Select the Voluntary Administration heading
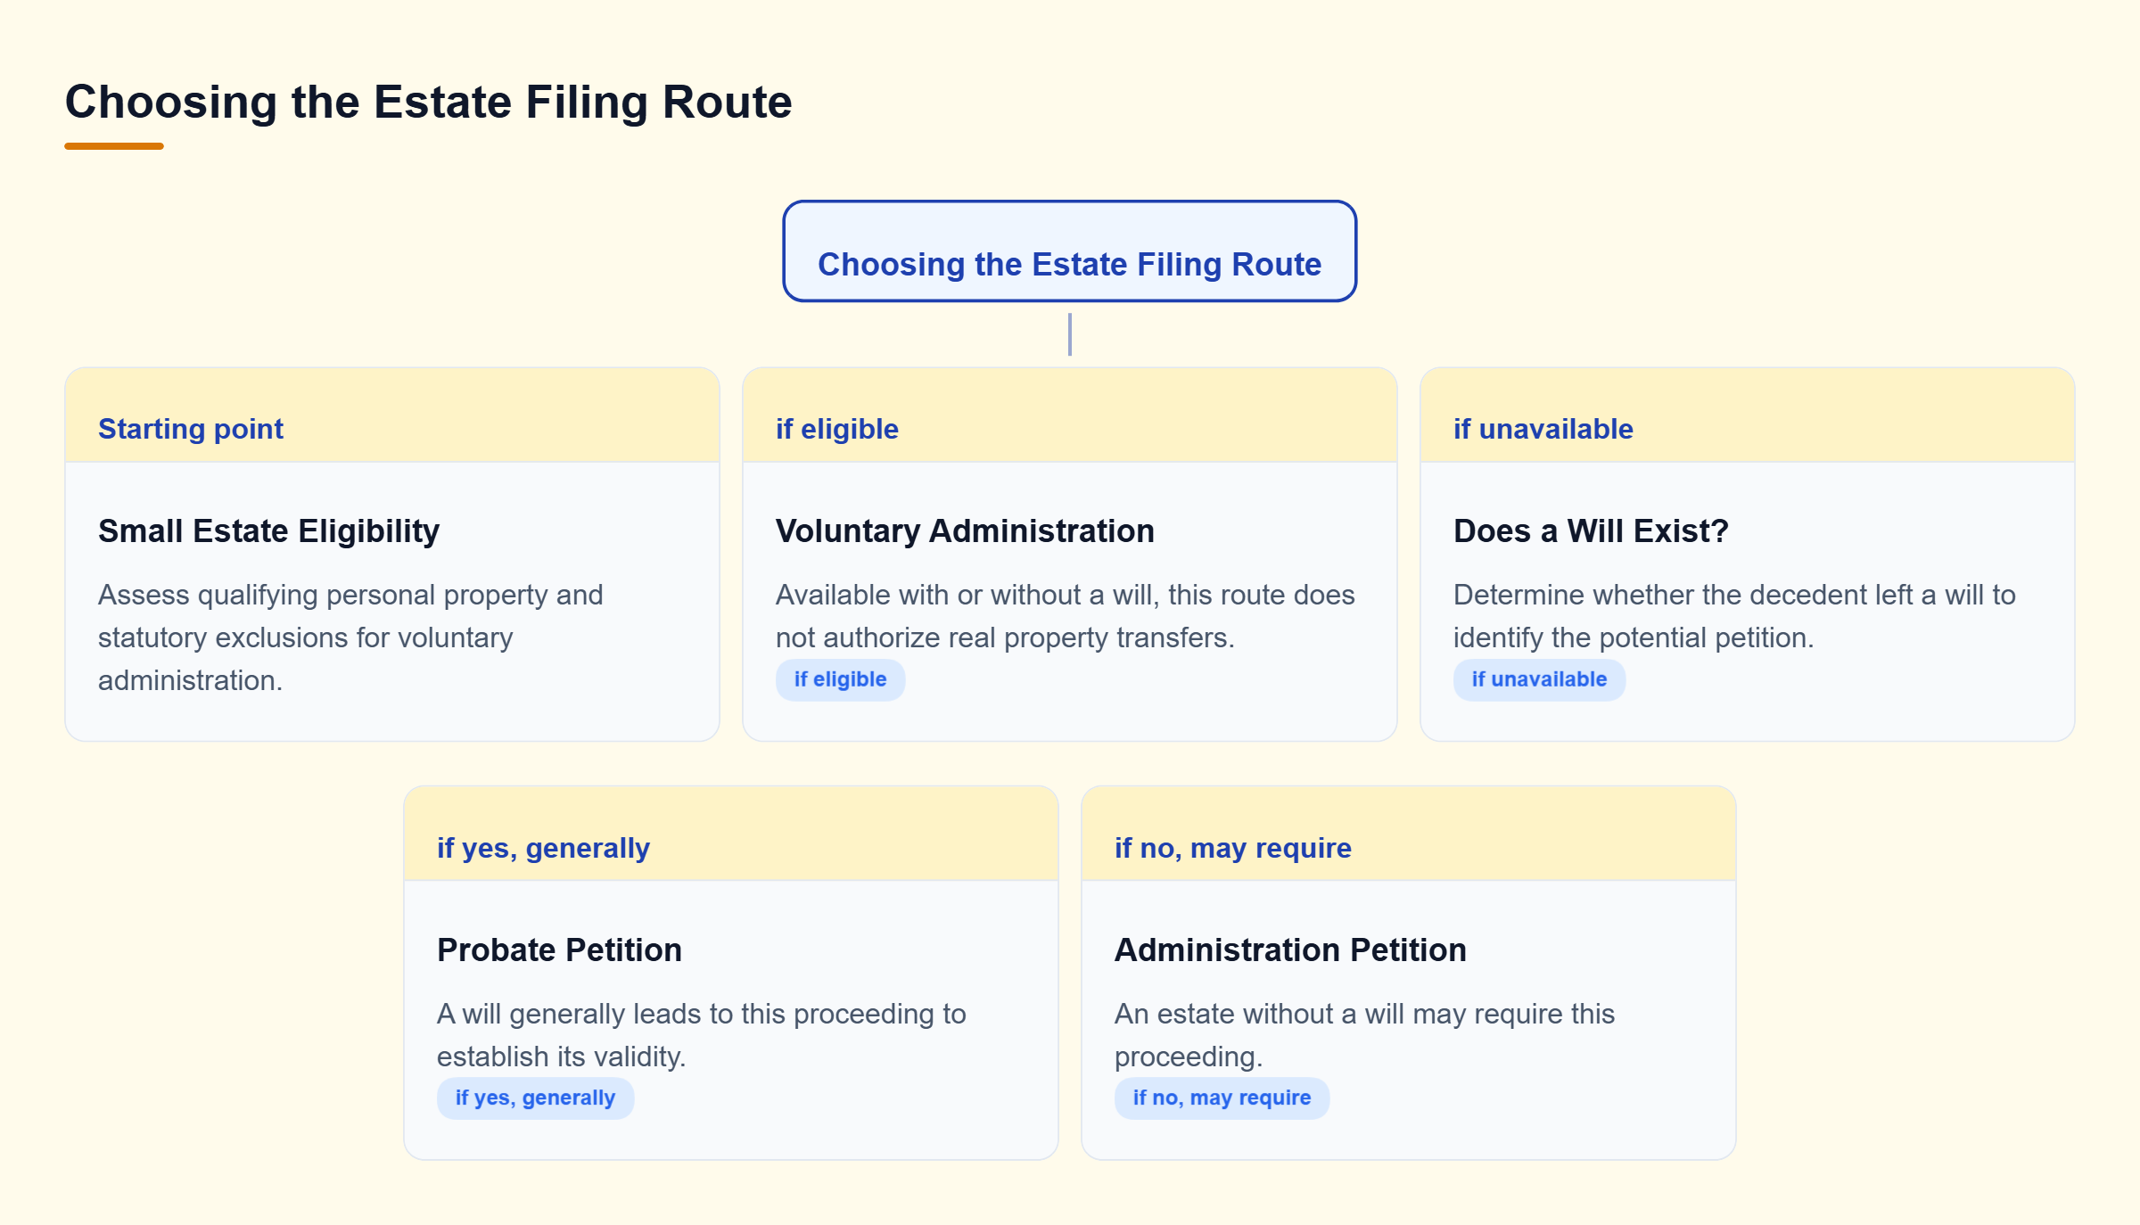 [965, 530]
